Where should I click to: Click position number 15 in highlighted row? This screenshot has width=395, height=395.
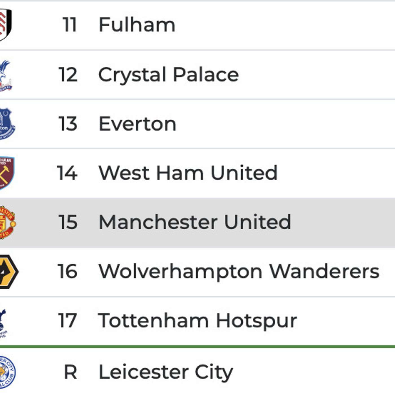point(68,222)
